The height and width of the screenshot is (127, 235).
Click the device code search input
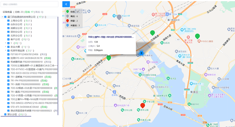coord(29,4)
